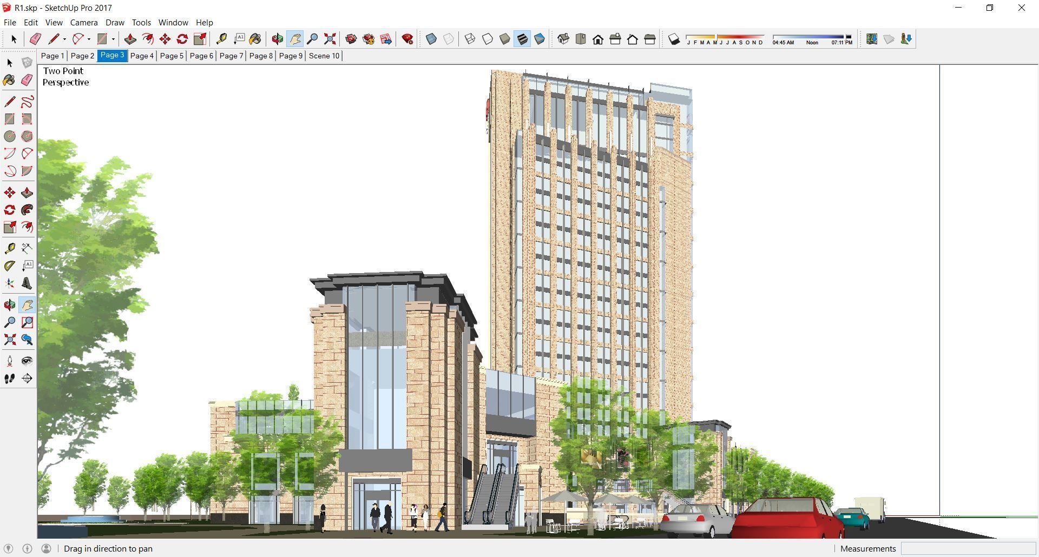Switch to Left view

tap(650, 39)
